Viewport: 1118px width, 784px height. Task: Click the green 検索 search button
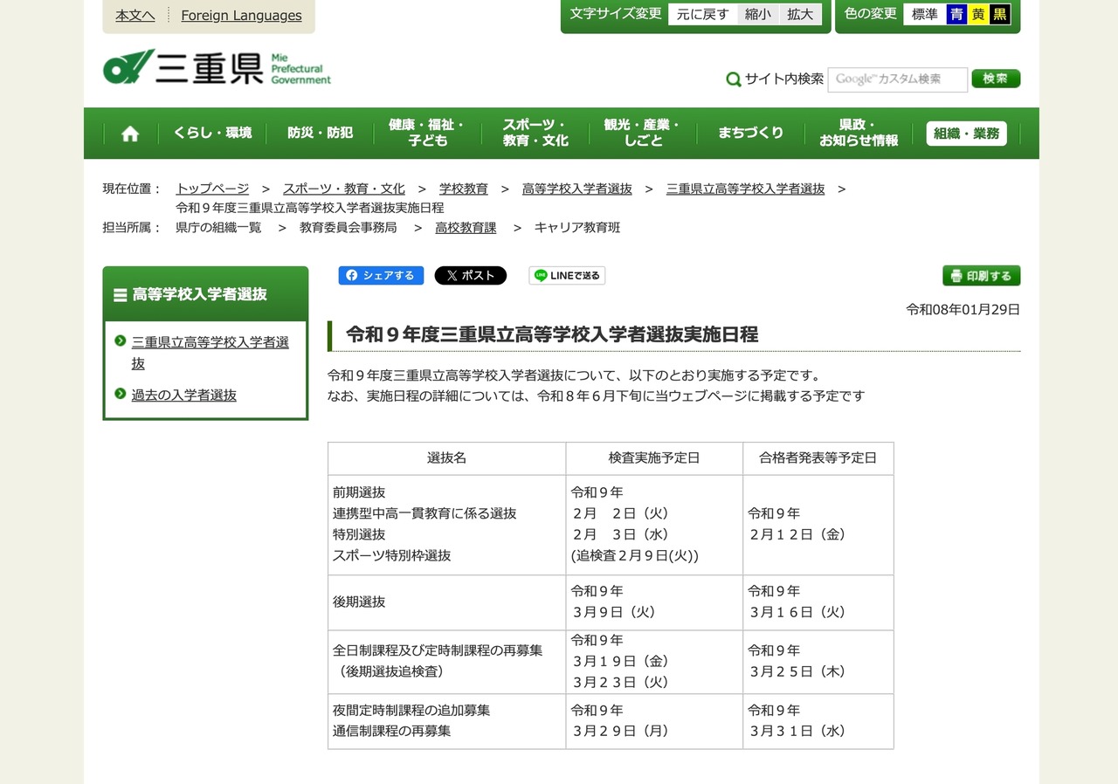click(996, 79)
